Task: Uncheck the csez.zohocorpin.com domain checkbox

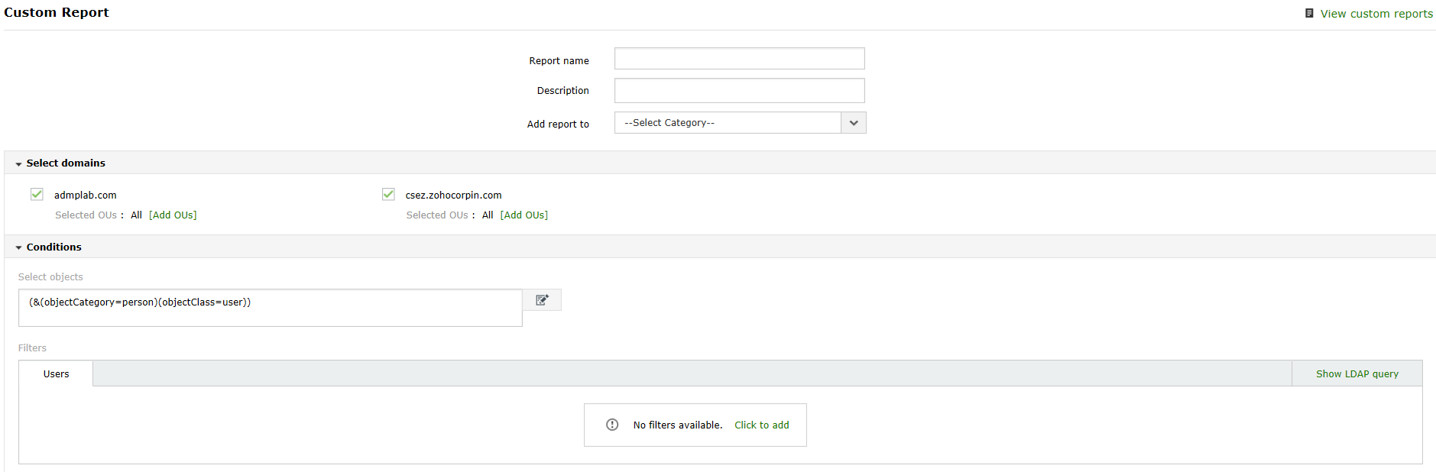Action: pyautogui.click(x=388, y=194)
